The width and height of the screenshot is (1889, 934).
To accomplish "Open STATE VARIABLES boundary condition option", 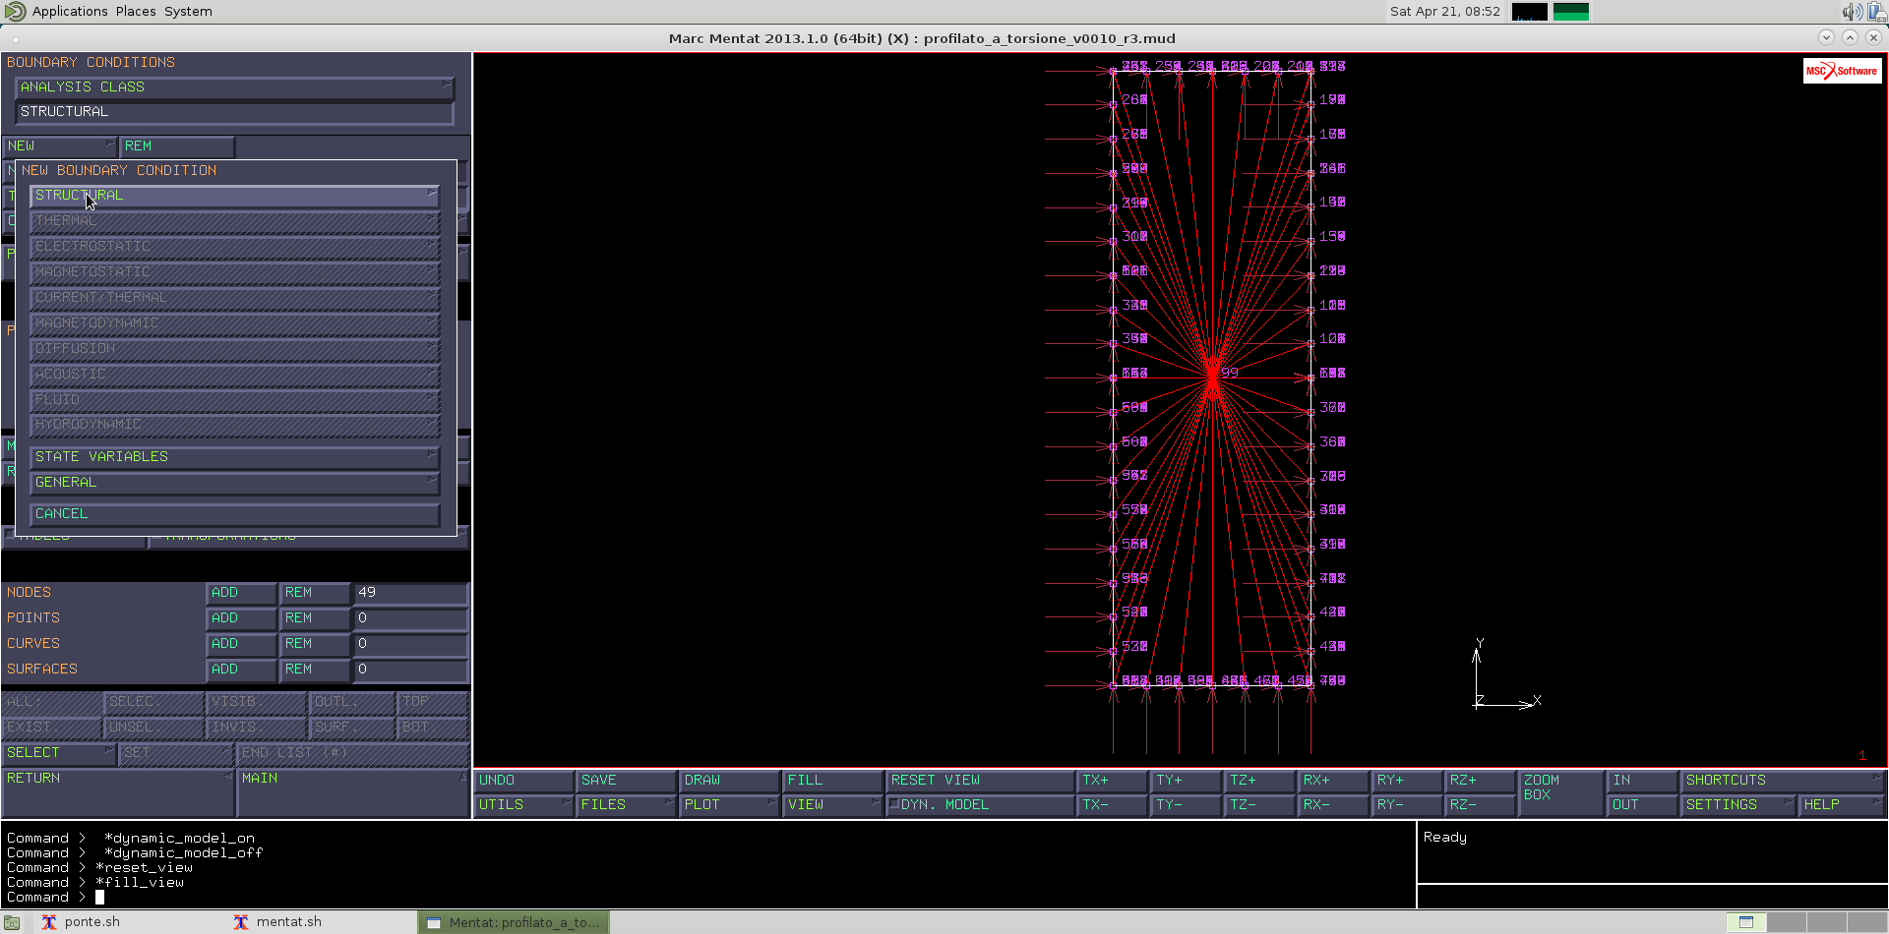I will click(x=234, y=457).
